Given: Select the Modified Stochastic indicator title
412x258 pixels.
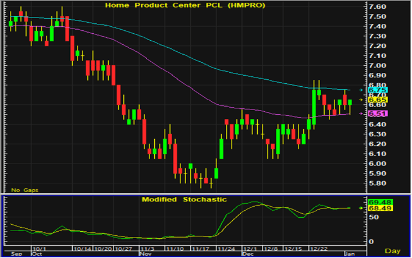Looking at the screenshot, I should (184, 199).
